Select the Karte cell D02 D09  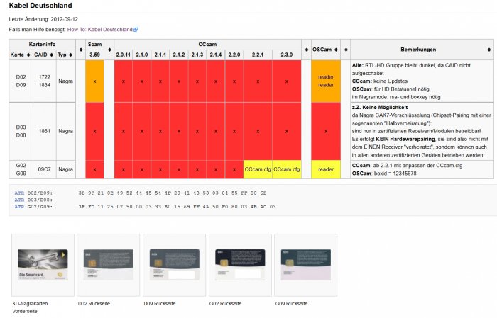click(x=21, y=81)
